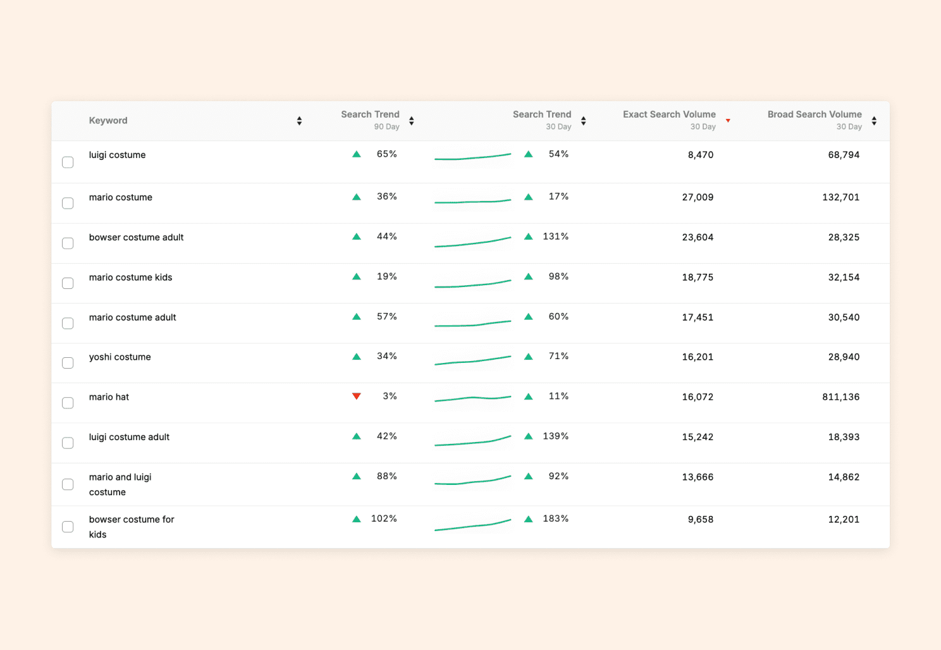Click green up arrow beside 11%
The image size is (941, 650).
[529, 396]
